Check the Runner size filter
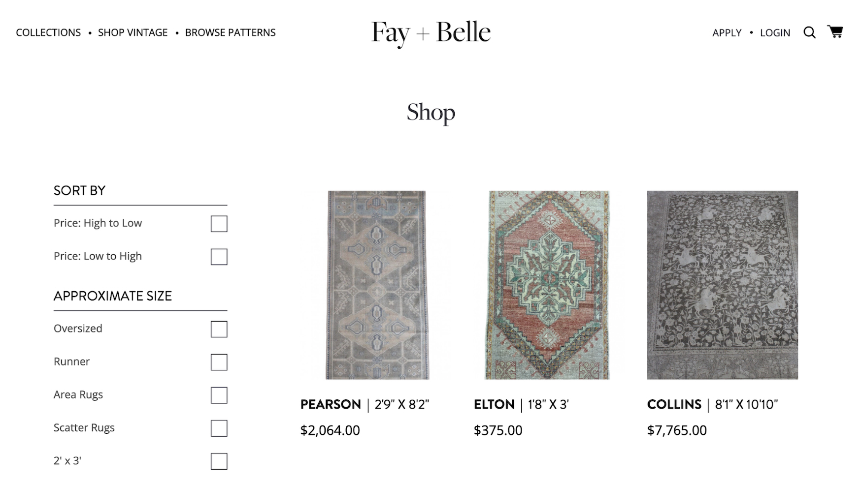 click(x=219, y=362)
